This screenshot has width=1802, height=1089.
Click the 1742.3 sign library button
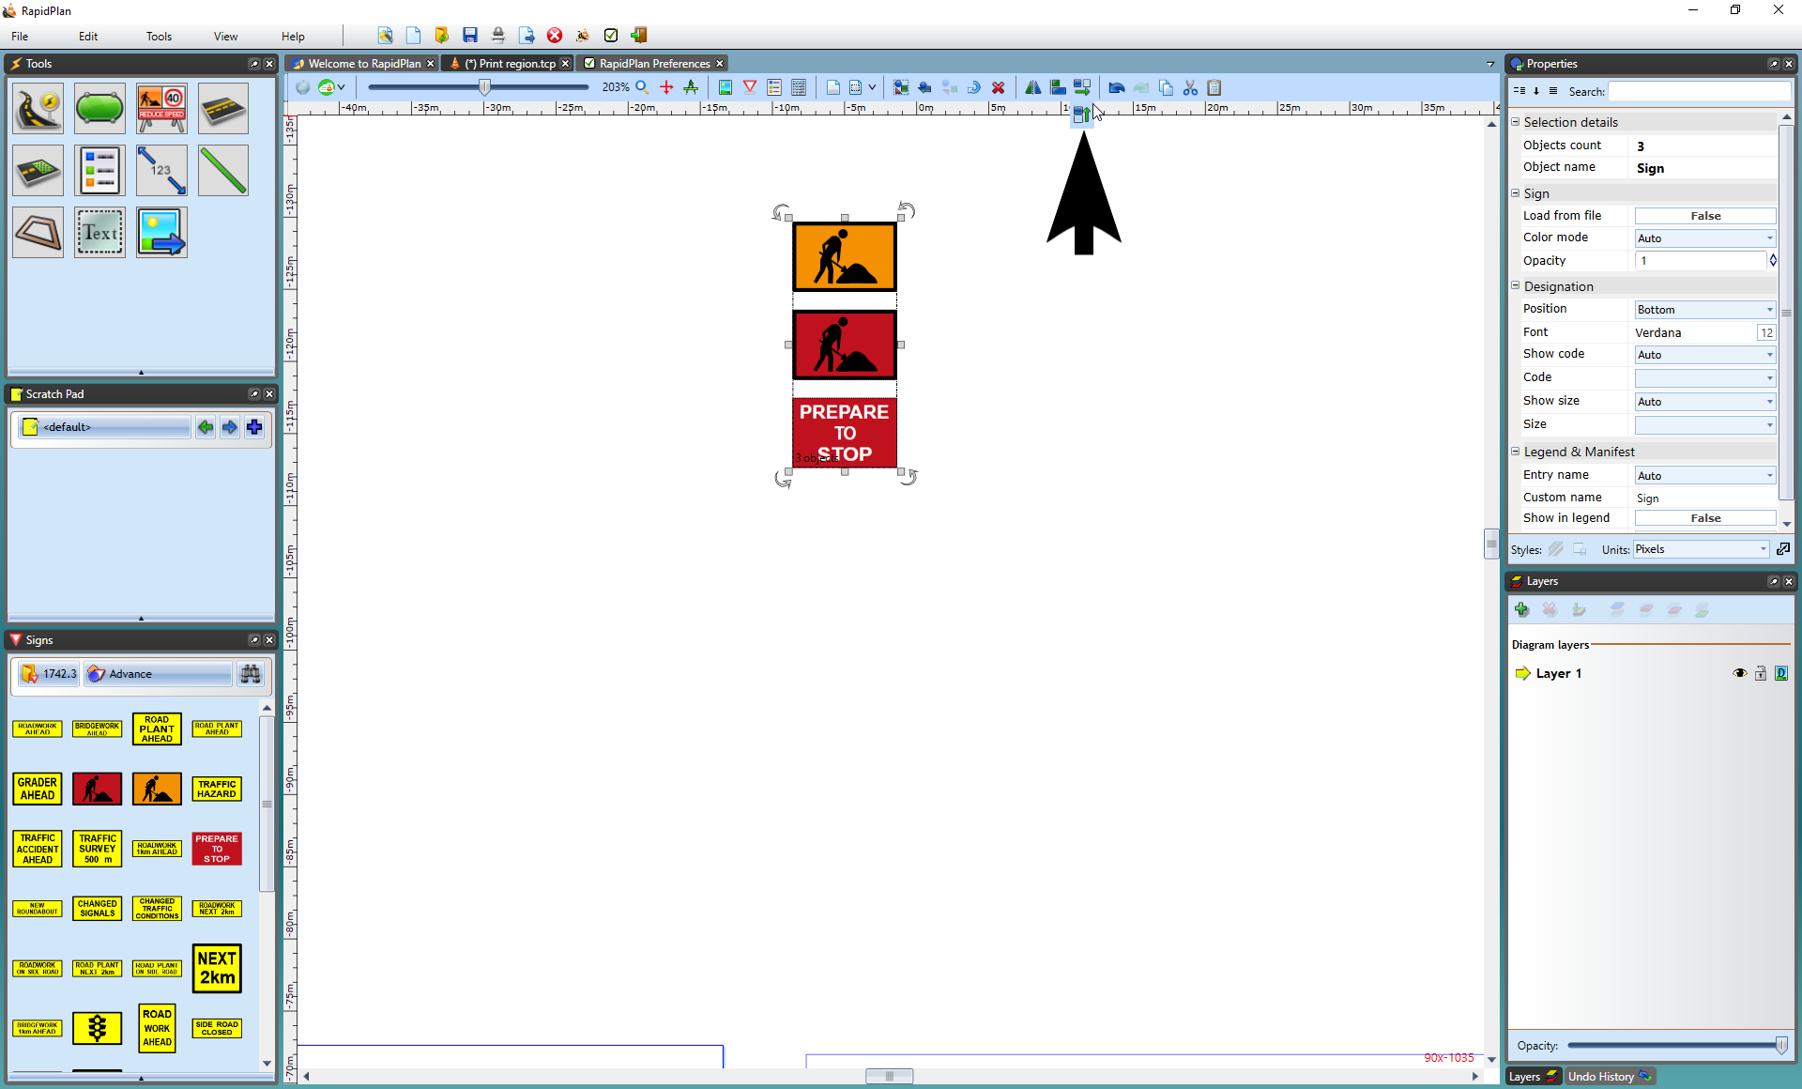[x=50, y=674]
